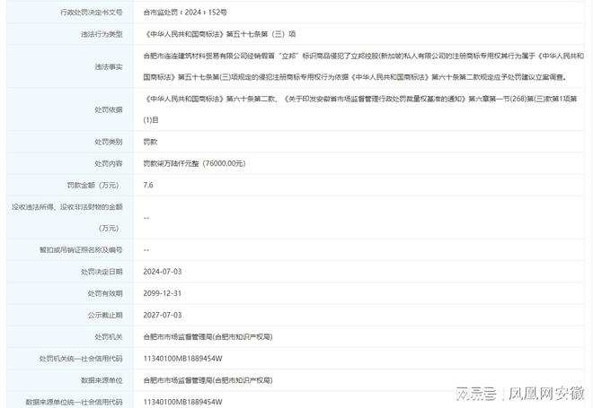Select the 数据来源单位 label
The image size is (593, 408).
[x=102, y=380]
